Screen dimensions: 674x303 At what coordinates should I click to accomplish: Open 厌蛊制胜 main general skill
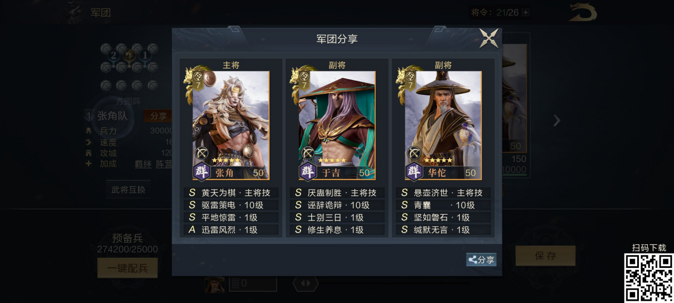point(337,193)
